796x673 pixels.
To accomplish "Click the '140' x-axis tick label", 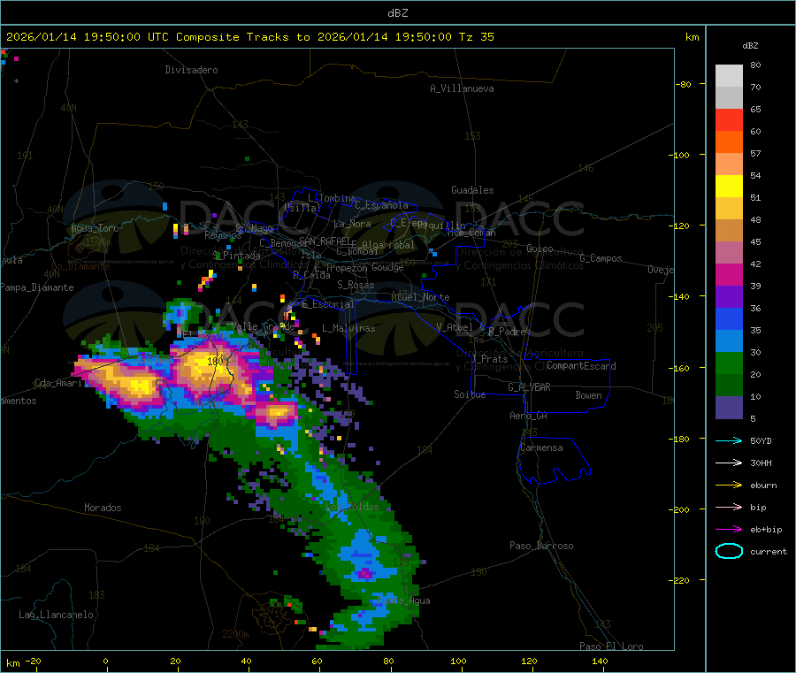I will click(x=600, y=662).
